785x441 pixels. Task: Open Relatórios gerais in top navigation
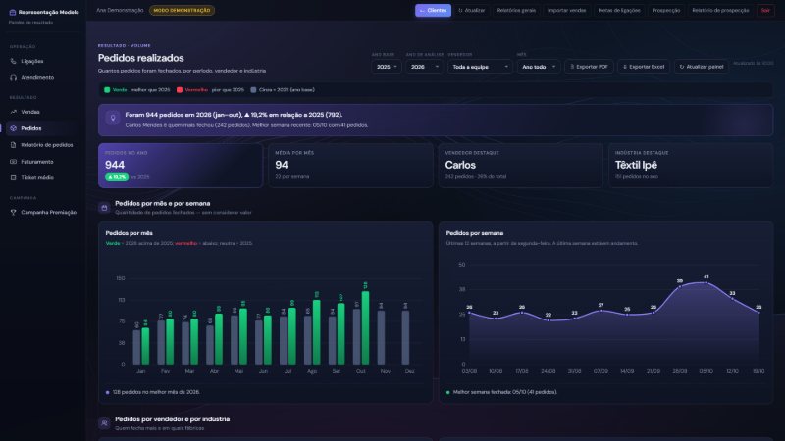coord(516,11)
